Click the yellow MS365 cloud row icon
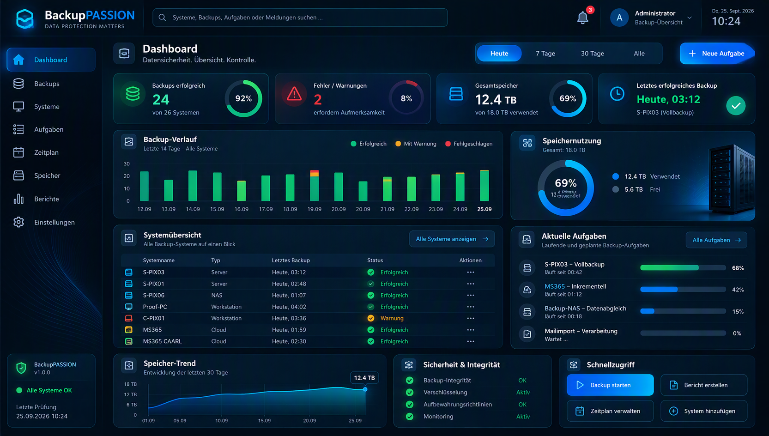 (x=129, y=330)
